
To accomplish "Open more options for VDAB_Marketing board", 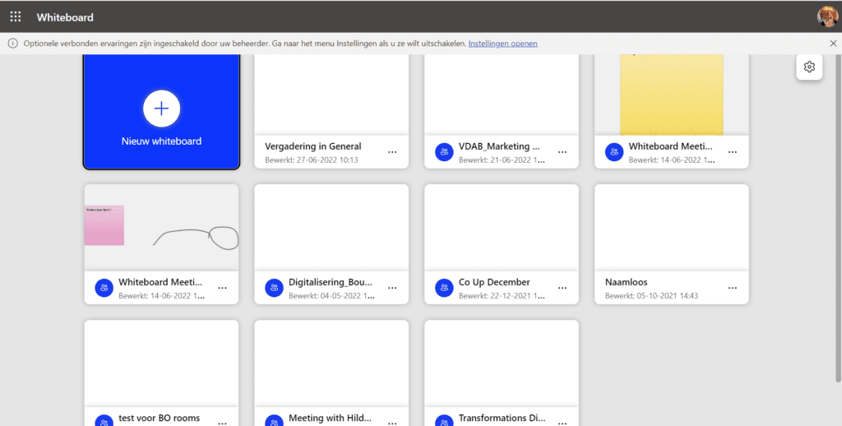I will tap(562, 152).
